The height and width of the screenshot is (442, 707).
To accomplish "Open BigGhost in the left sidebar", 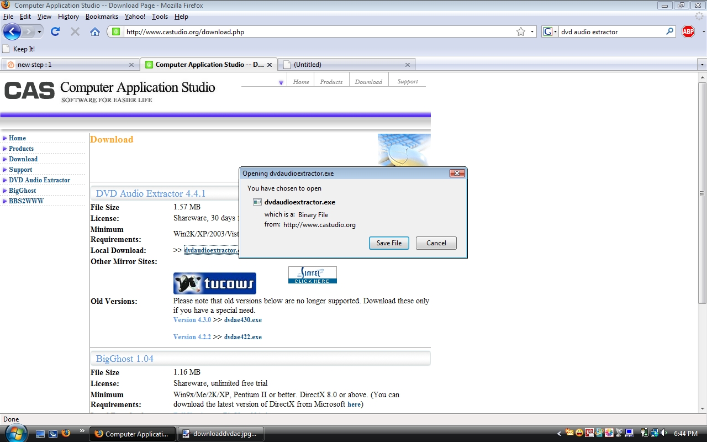I will [22, 191].
